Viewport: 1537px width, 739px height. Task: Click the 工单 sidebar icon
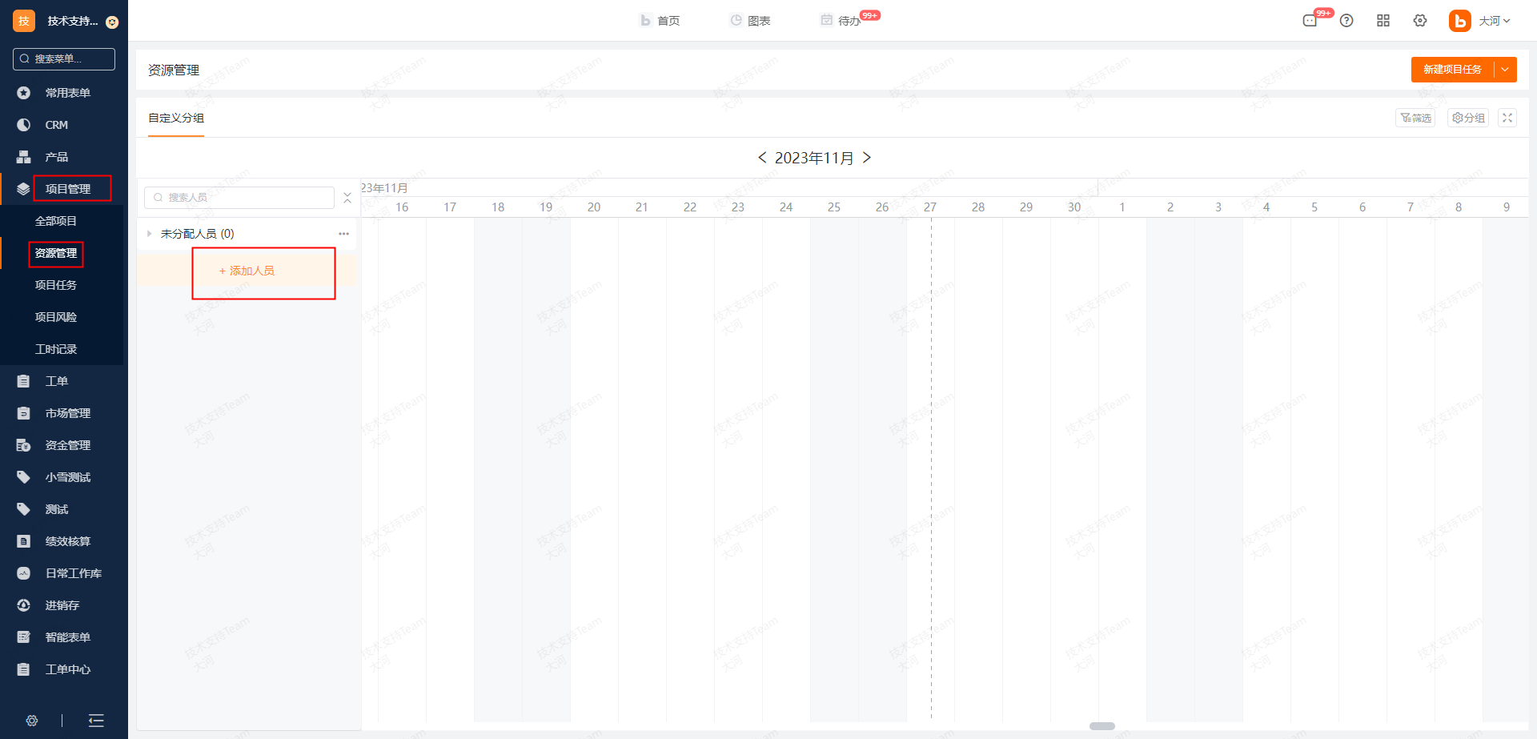click(x=24, y=381)
